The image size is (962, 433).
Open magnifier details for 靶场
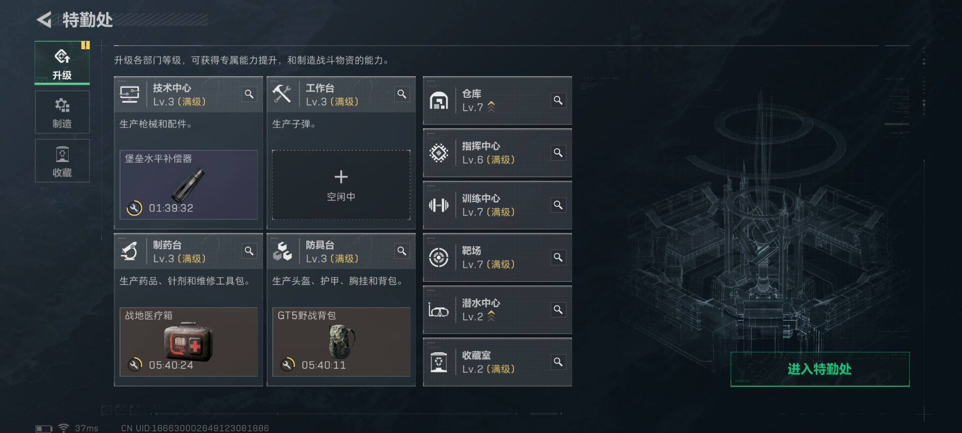pos(558,257)
